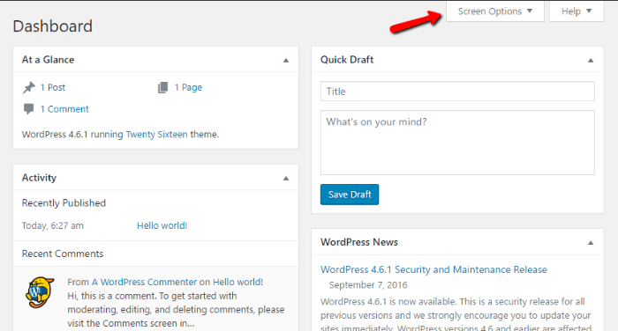
Task: Click the WordPress Commenter avatar image
Action: click(40, 292)
